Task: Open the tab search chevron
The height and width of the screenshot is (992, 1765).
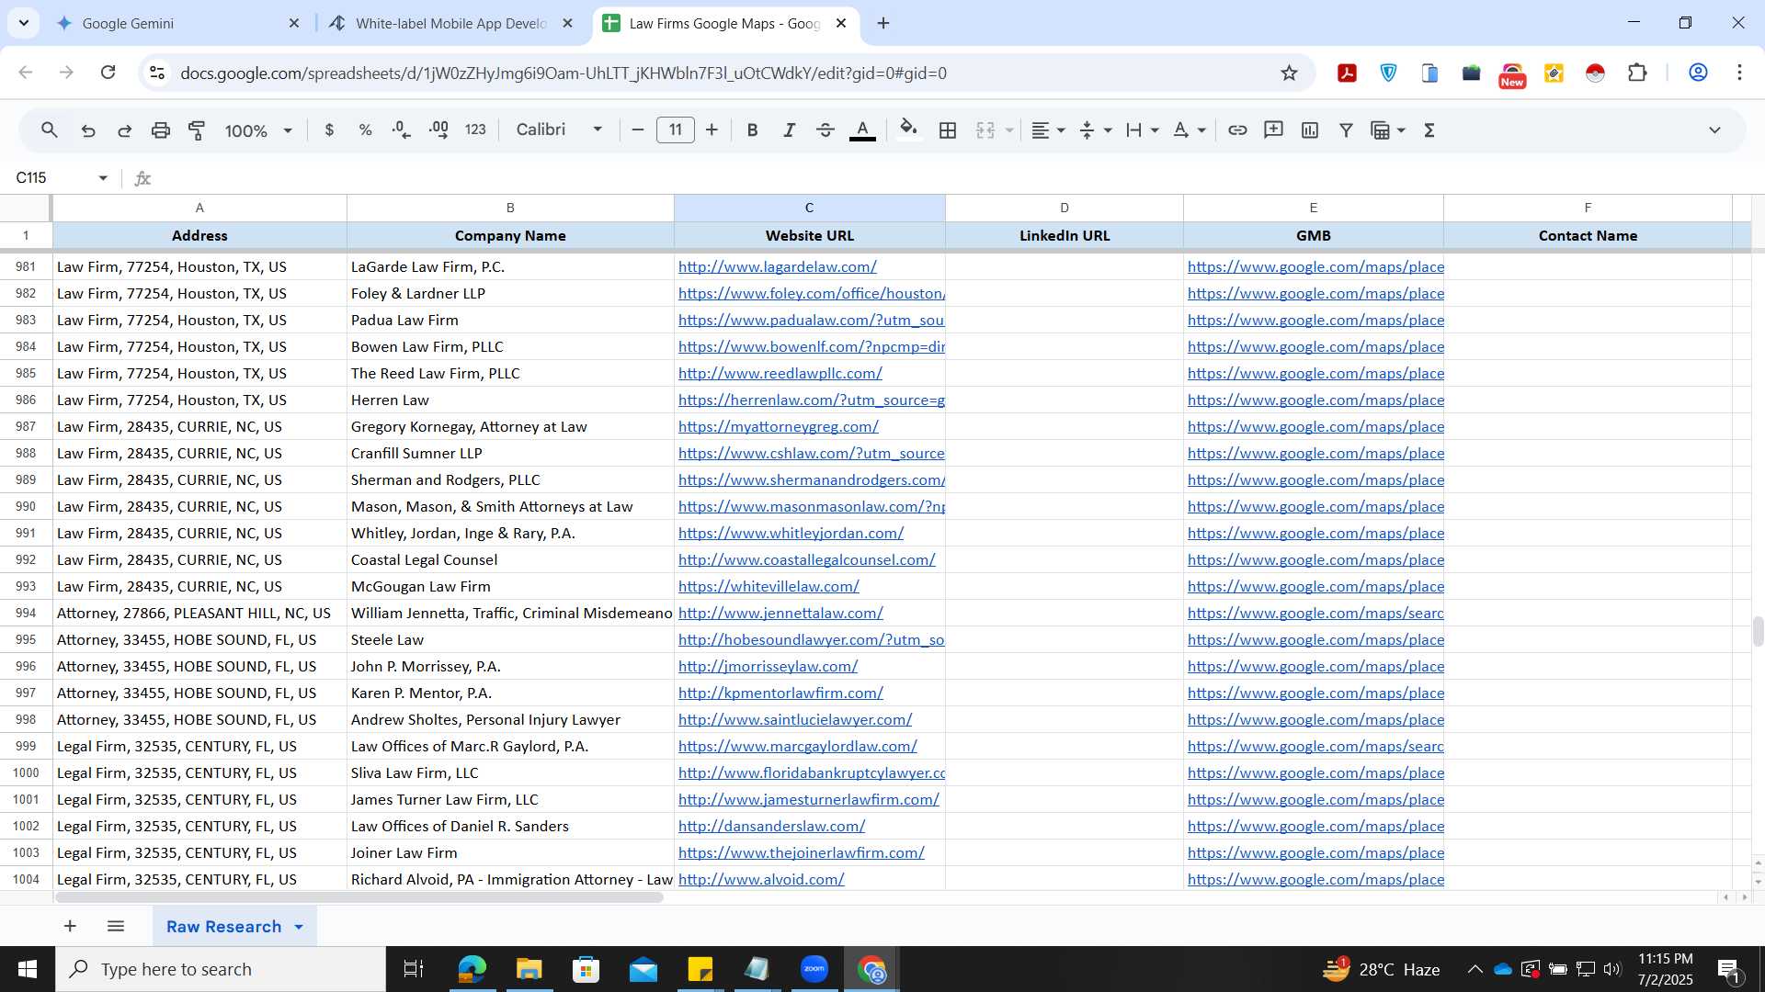Action: tap(23, 23)
